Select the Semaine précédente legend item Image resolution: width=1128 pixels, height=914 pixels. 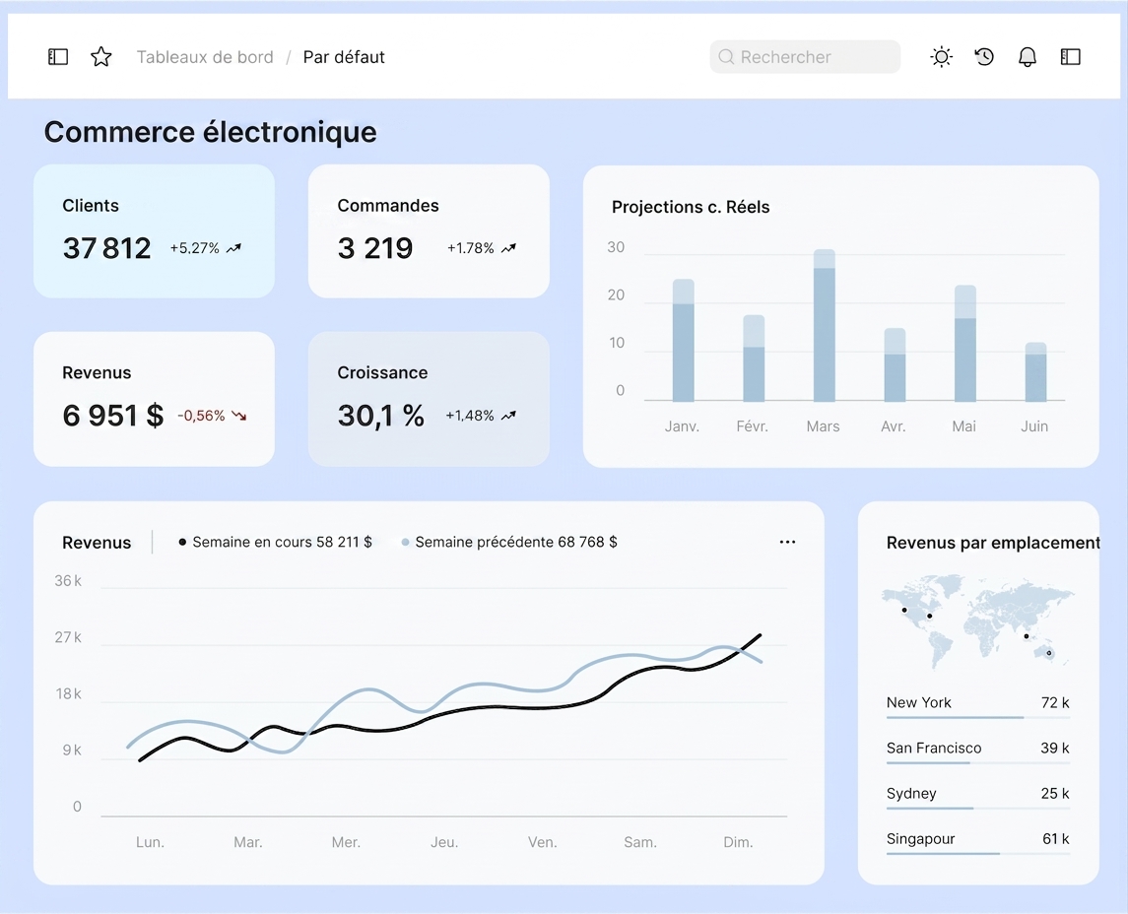[x=509, y=542]
